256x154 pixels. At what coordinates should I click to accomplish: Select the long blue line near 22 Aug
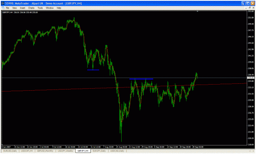[141, 79]
